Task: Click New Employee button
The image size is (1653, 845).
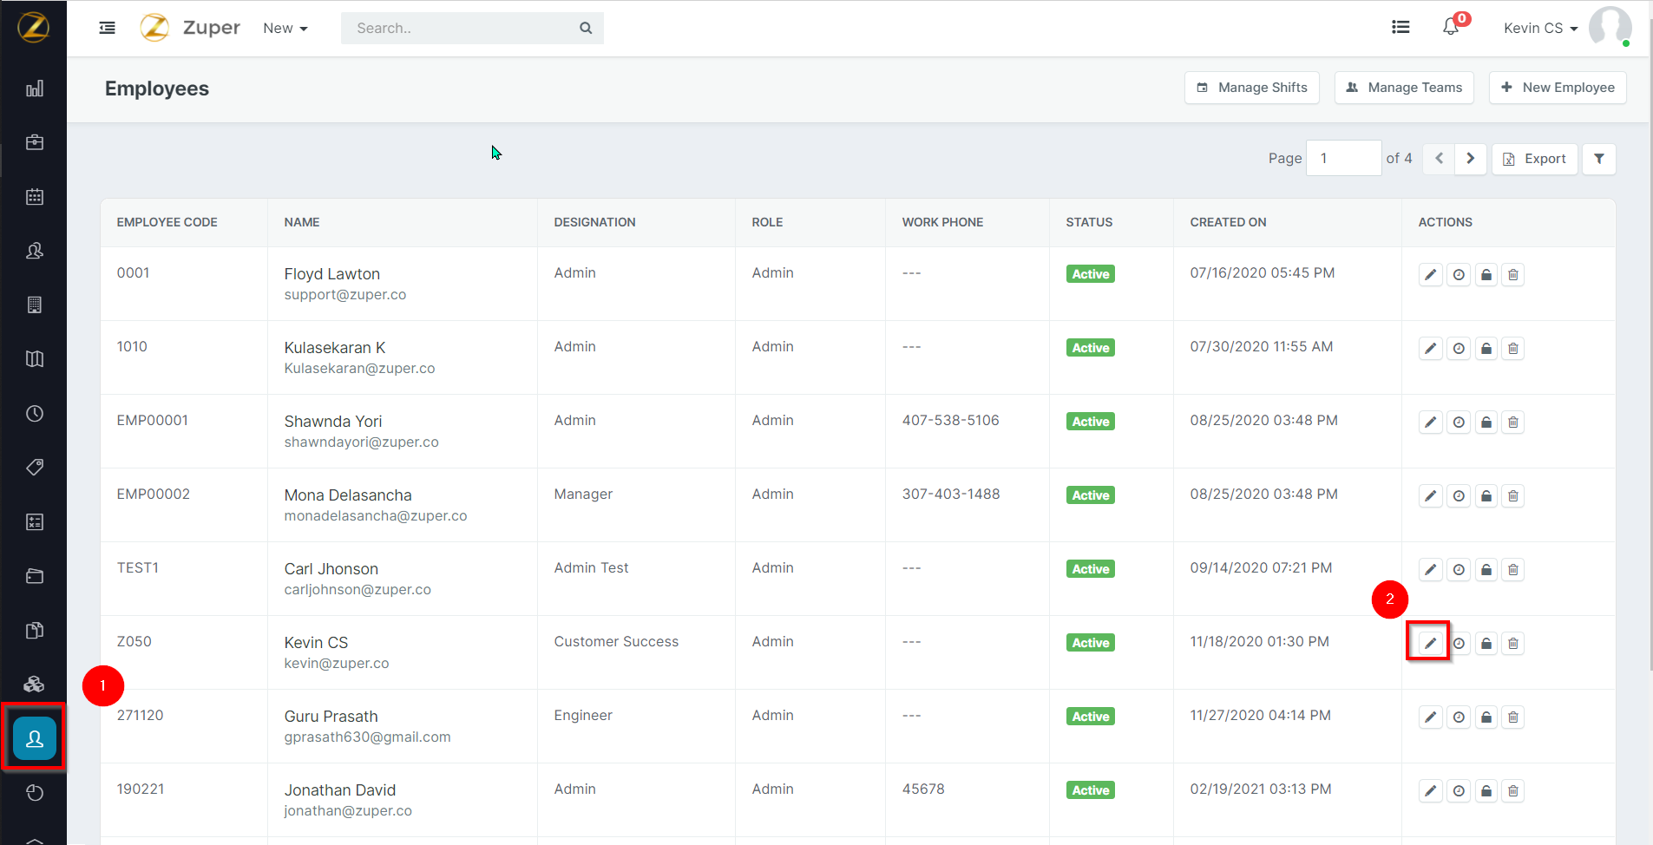Action: tap(1558, 88)
